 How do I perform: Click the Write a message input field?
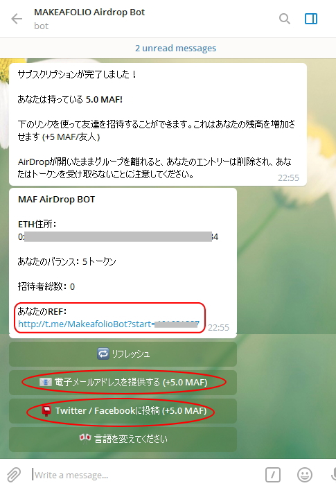pyautogui.click(x=146, y=475)
